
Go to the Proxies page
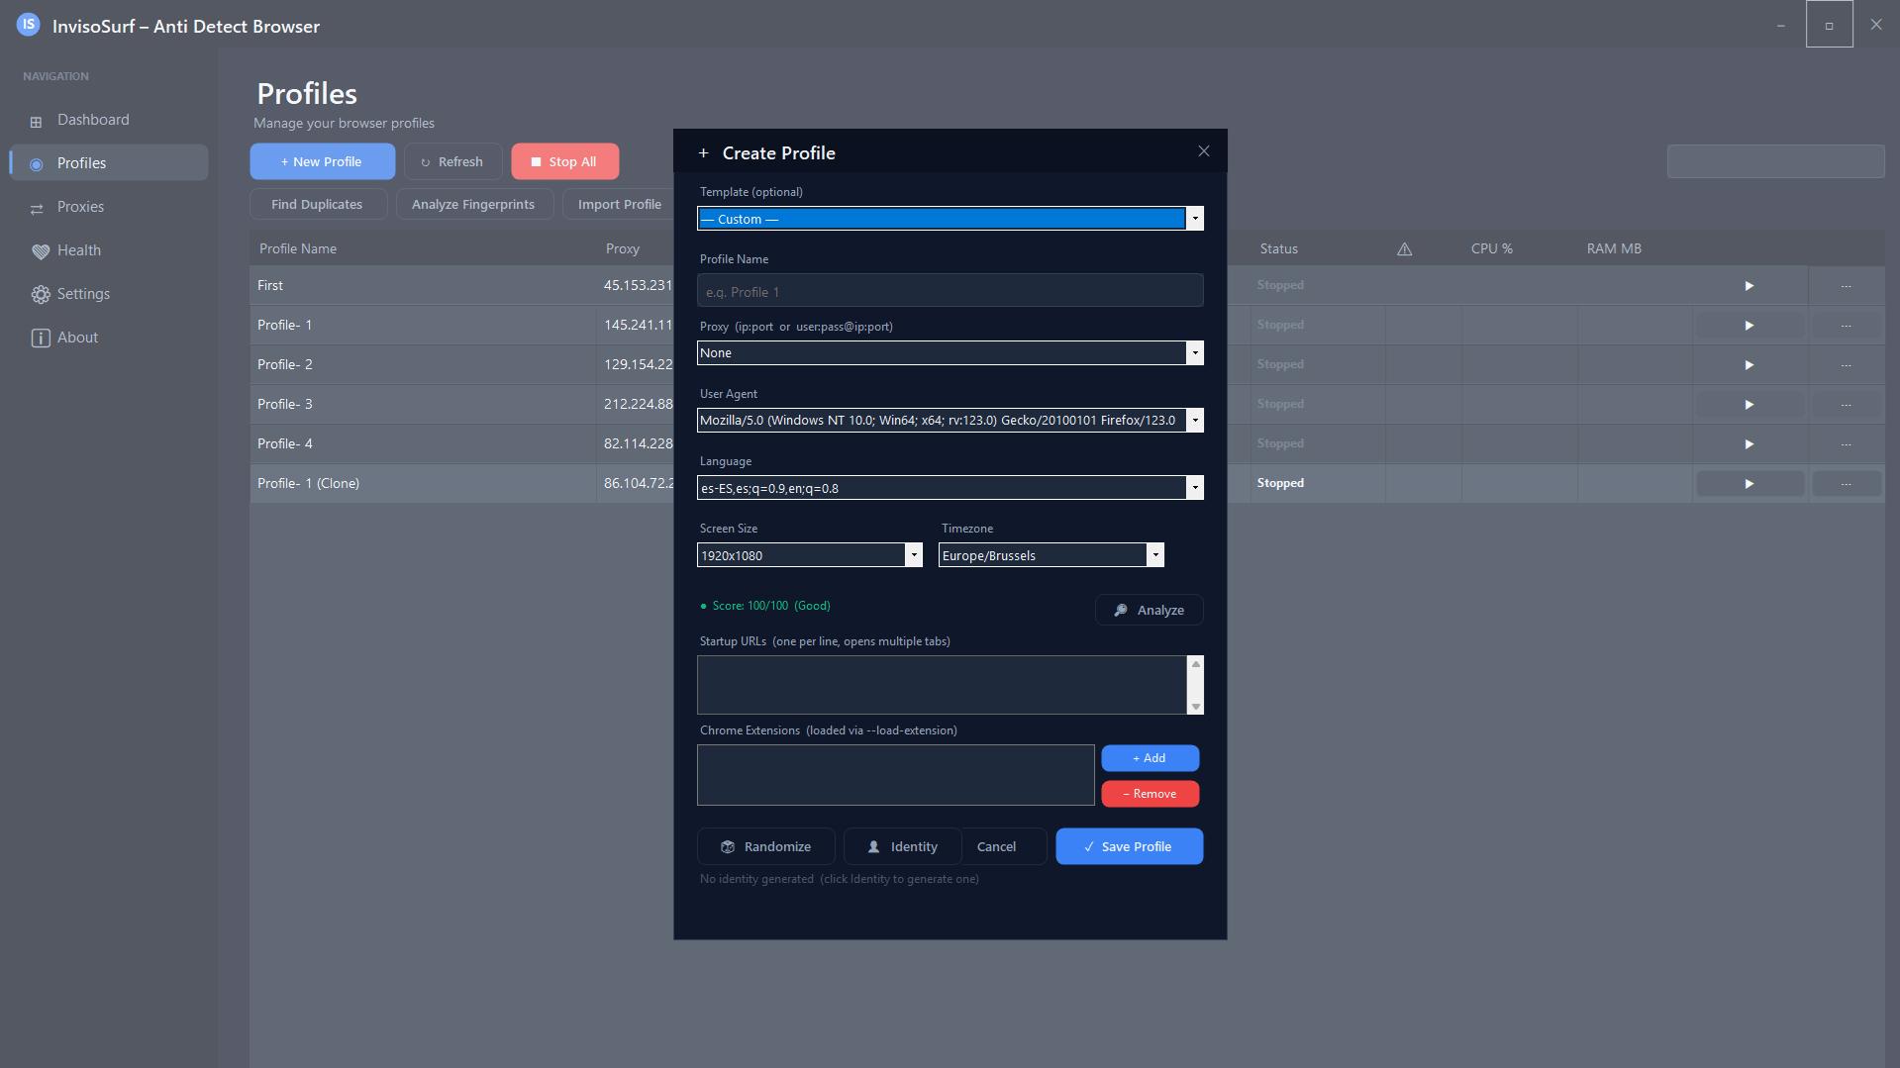109,207
